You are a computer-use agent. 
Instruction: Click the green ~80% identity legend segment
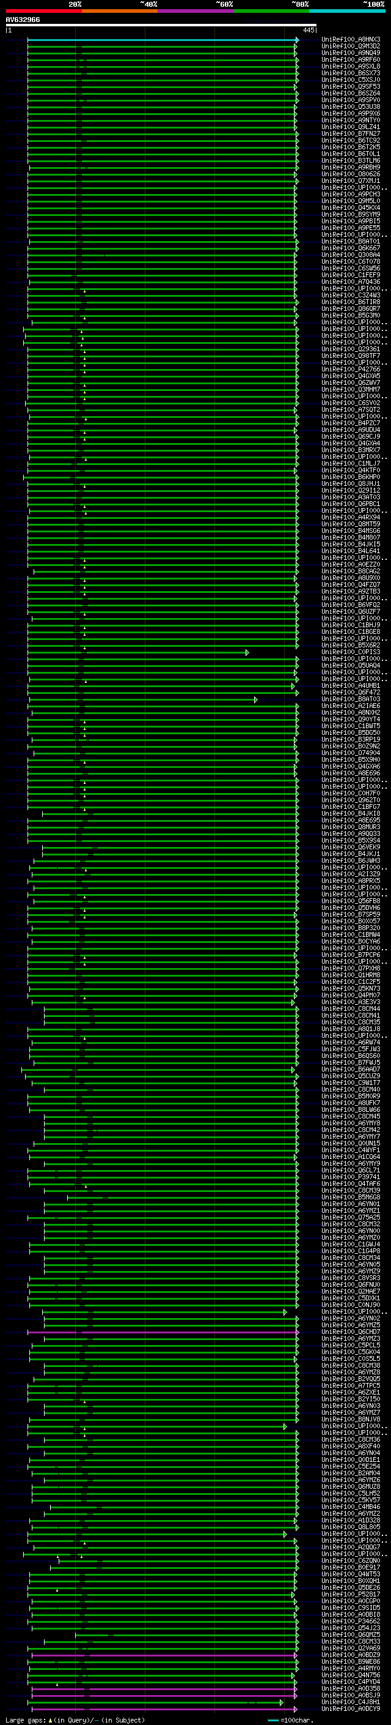click(x=271, y=11)
